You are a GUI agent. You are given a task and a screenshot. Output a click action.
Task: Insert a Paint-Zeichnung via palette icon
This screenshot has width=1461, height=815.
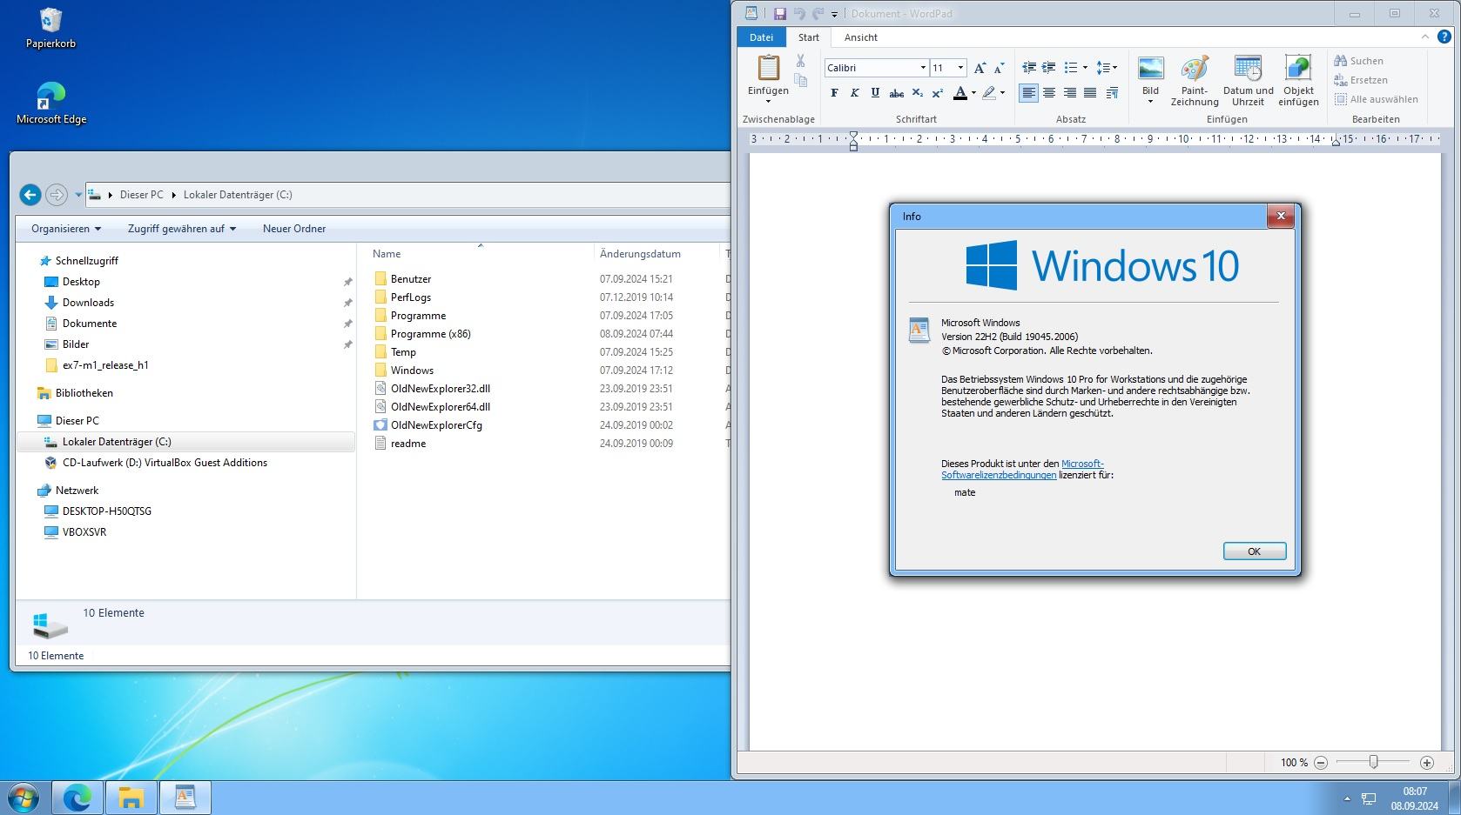click(1195, 69)
